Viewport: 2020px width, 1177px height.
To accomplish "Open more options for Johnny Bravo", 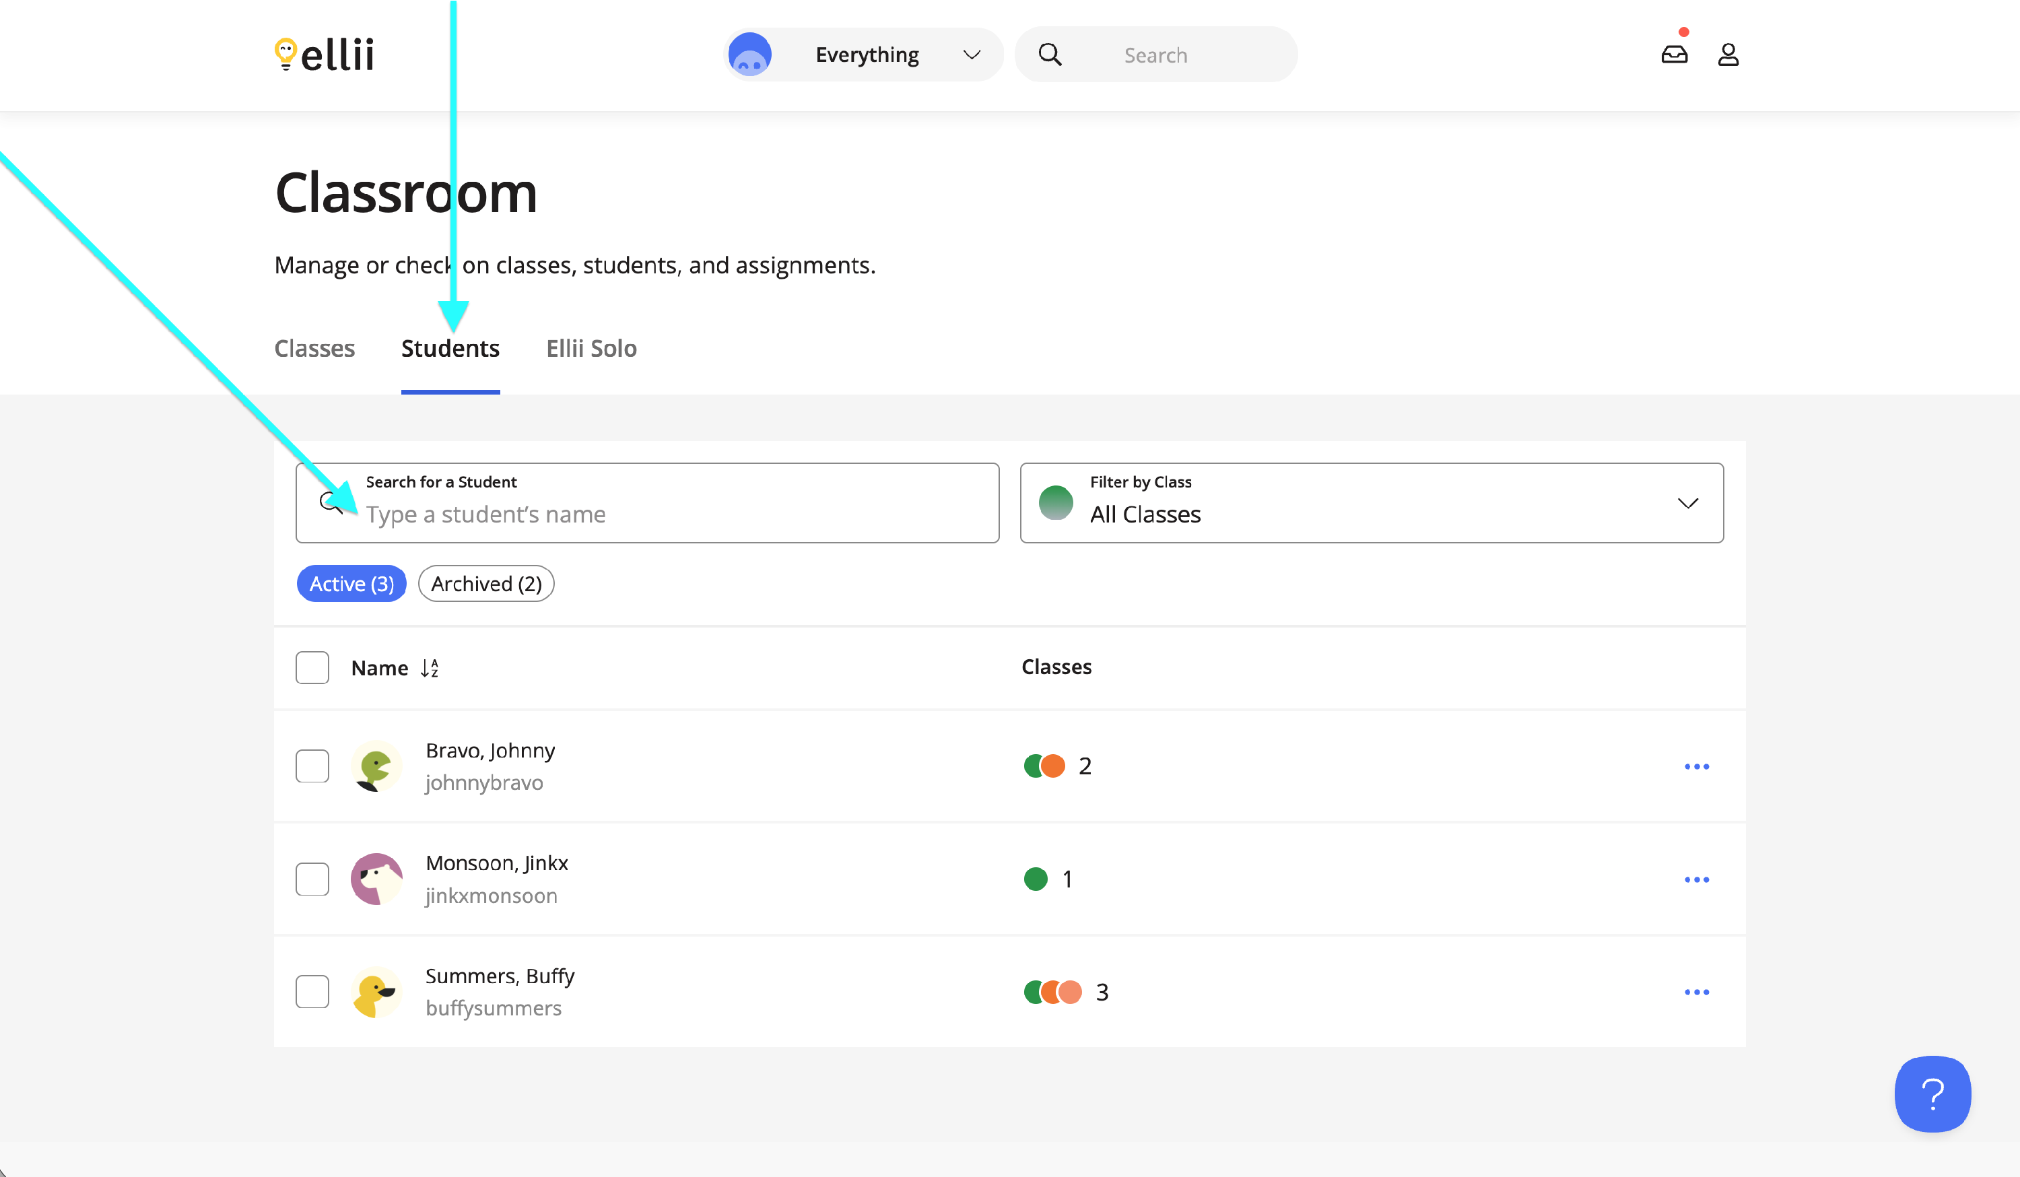I will click(x=1696, y=766).
